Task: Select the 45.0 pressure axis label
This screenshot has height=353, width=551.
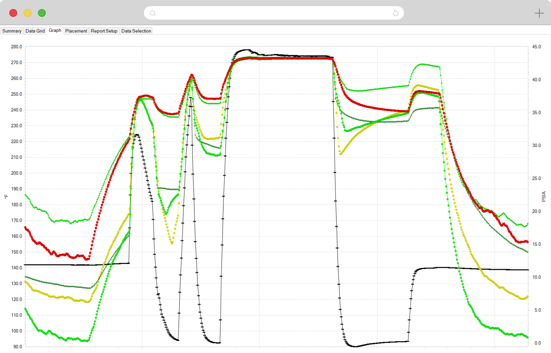Action: (x=537, y=47)
